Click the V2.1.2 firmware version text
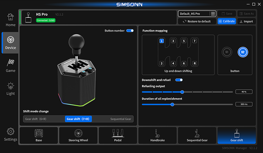 pos(59,14)
